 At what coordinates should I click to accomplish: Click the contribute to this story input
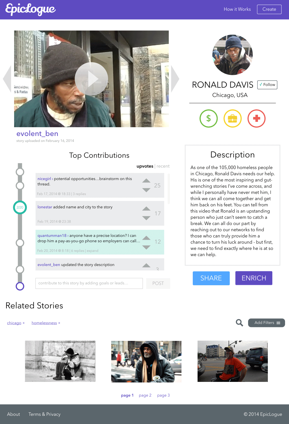[x=89, y=283]
